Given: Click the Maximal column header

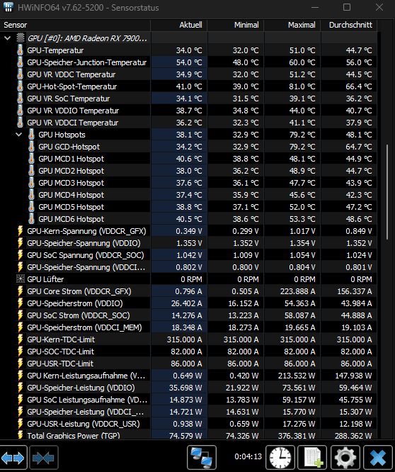Looking at the screenshot, I should [292, 25].
